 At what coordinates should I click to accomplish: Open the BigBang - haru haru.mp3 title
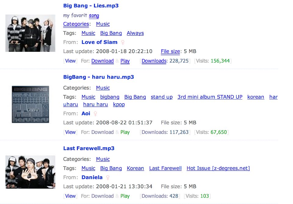point(99,77)
